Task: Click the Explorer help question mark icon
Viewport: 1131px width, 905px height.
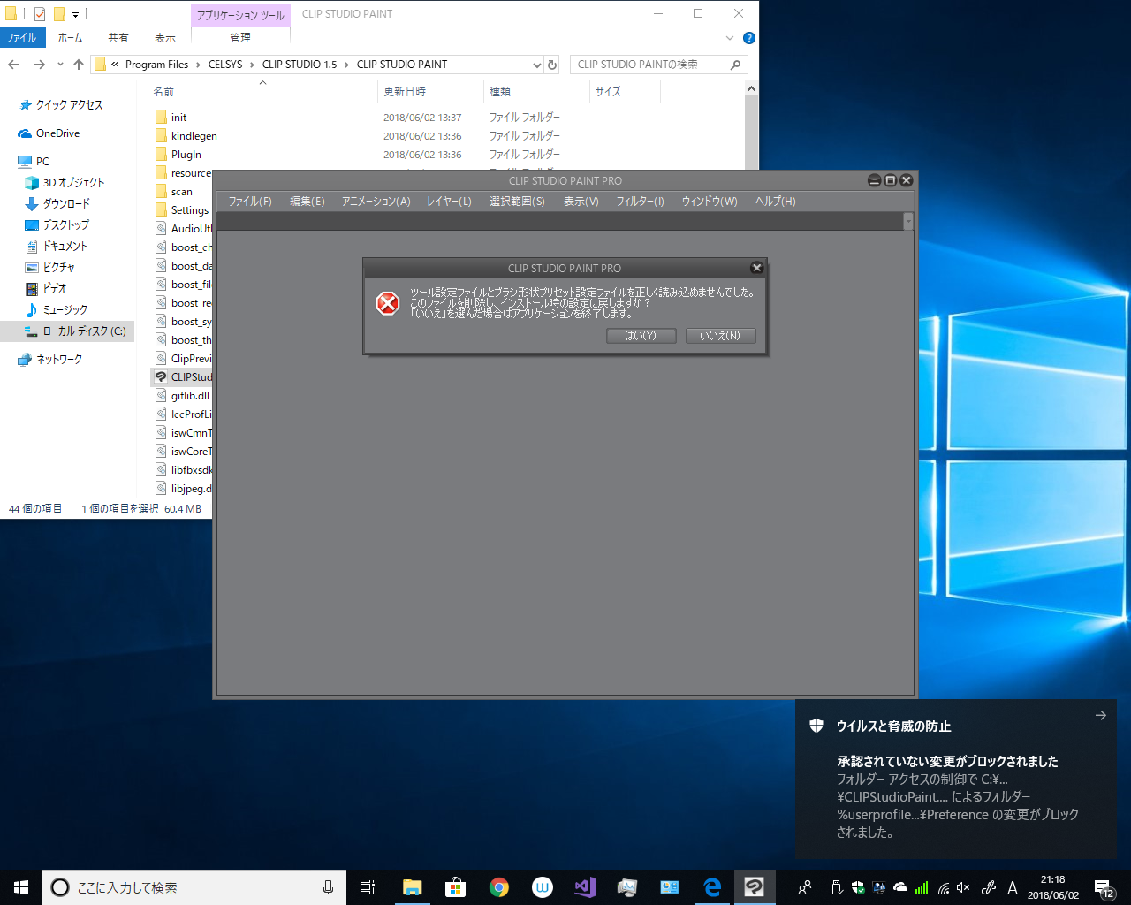Action: 748,38
